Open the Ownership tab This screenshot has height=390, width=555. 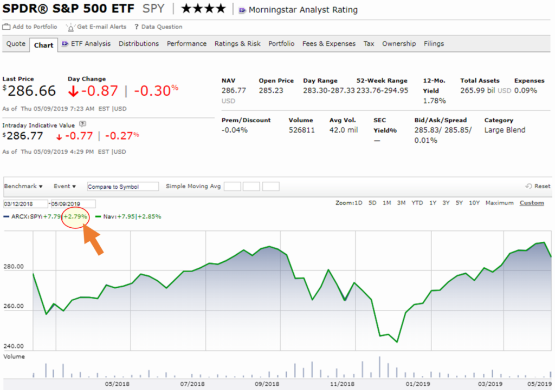point(399,44)
